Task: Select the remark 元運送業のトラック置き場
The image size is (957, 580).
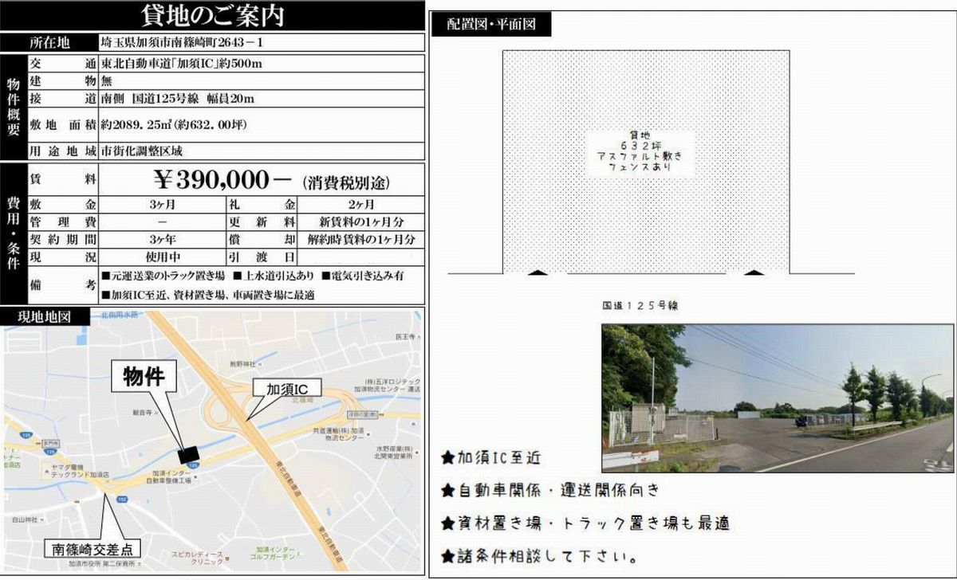Action: pos(164,276)
